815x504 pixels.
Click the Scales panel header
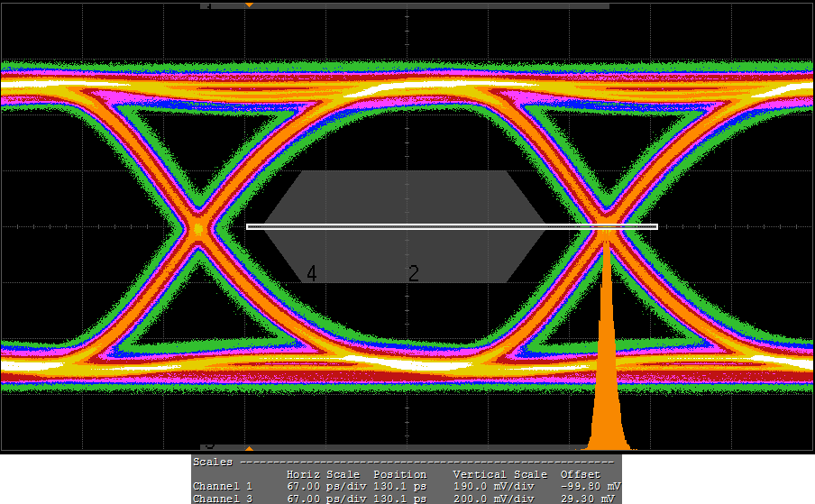(x=213, y=461)
